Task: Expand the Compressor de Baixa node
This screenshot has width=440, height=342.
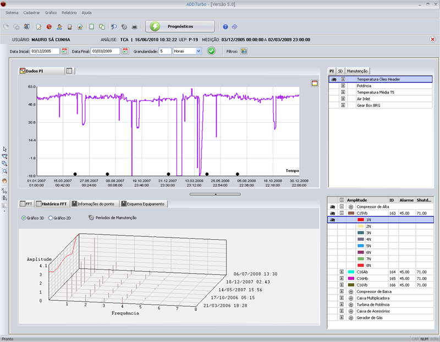Action: point(342,291)
